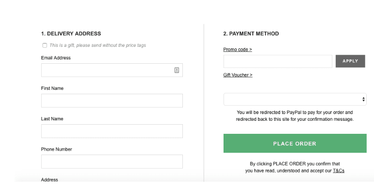374x186 pixels.
Task: Open the payment method dropdown
Action: point(295,100)
